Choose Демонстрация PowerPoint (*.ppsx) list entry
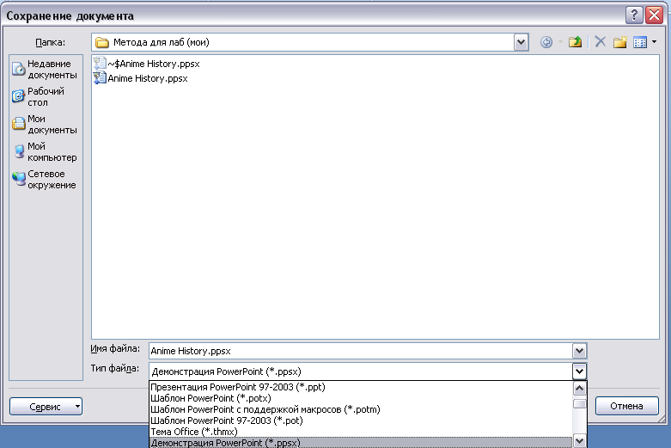This screenshot has width=671, height=448. point(361,443)
